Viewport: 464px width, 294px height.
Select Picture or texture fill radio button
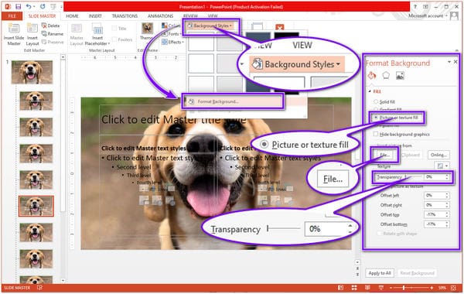point(376,118)
